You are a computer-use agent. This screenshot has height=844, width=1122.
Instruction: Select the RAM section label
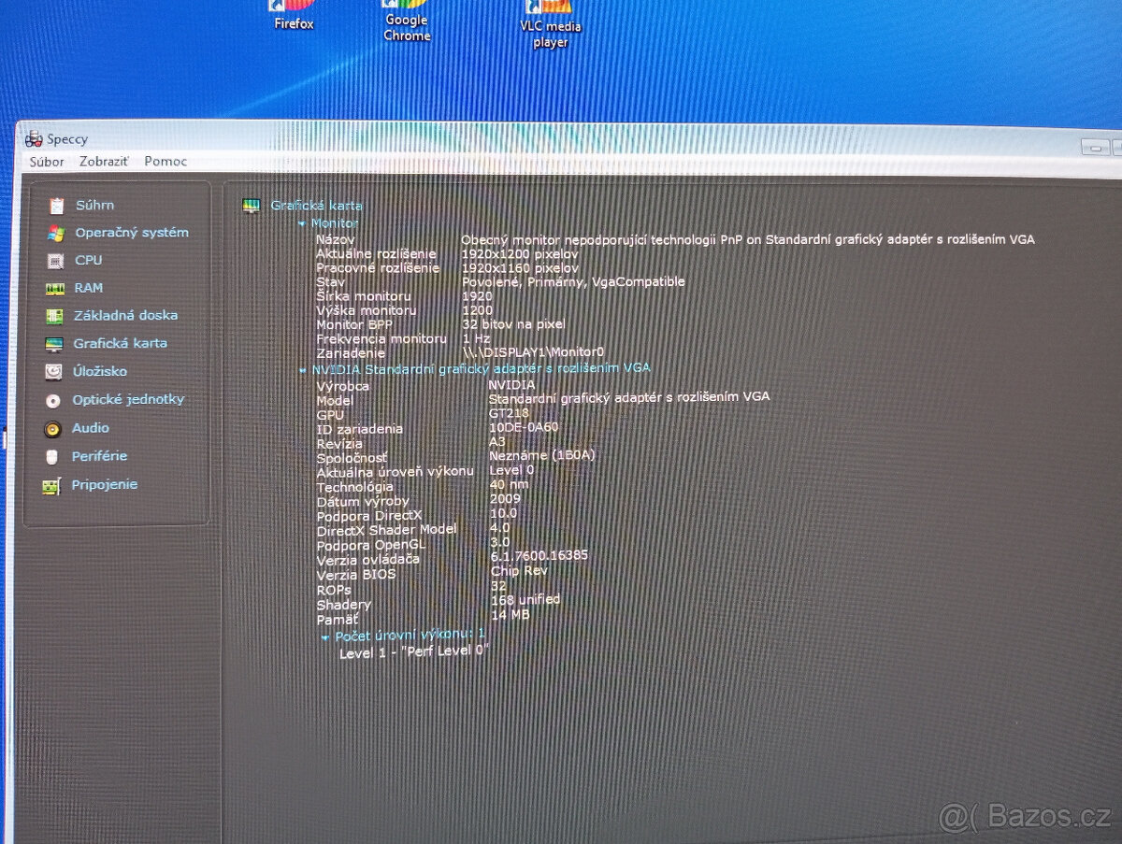(x=89, y=288)
